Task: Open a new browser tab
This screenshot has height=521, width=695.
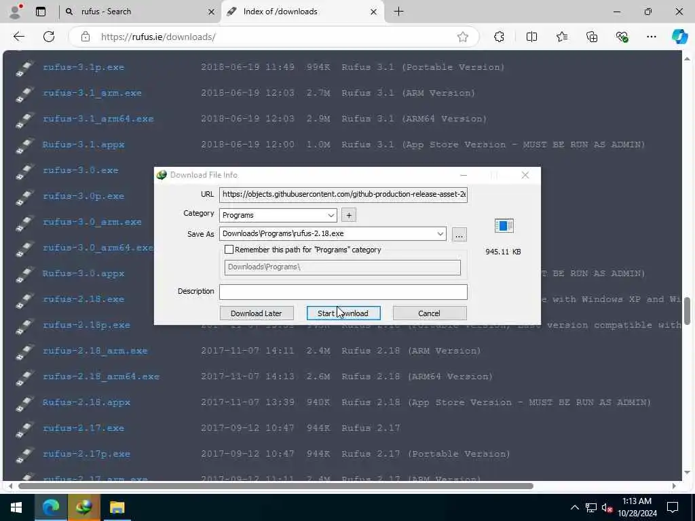Action: coord(398,12)
